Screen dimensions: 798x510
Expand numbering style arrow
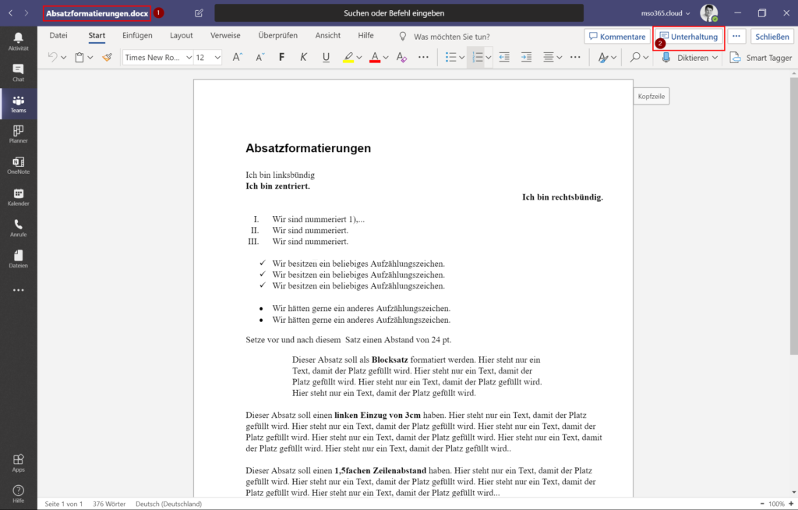coord(488,58)
